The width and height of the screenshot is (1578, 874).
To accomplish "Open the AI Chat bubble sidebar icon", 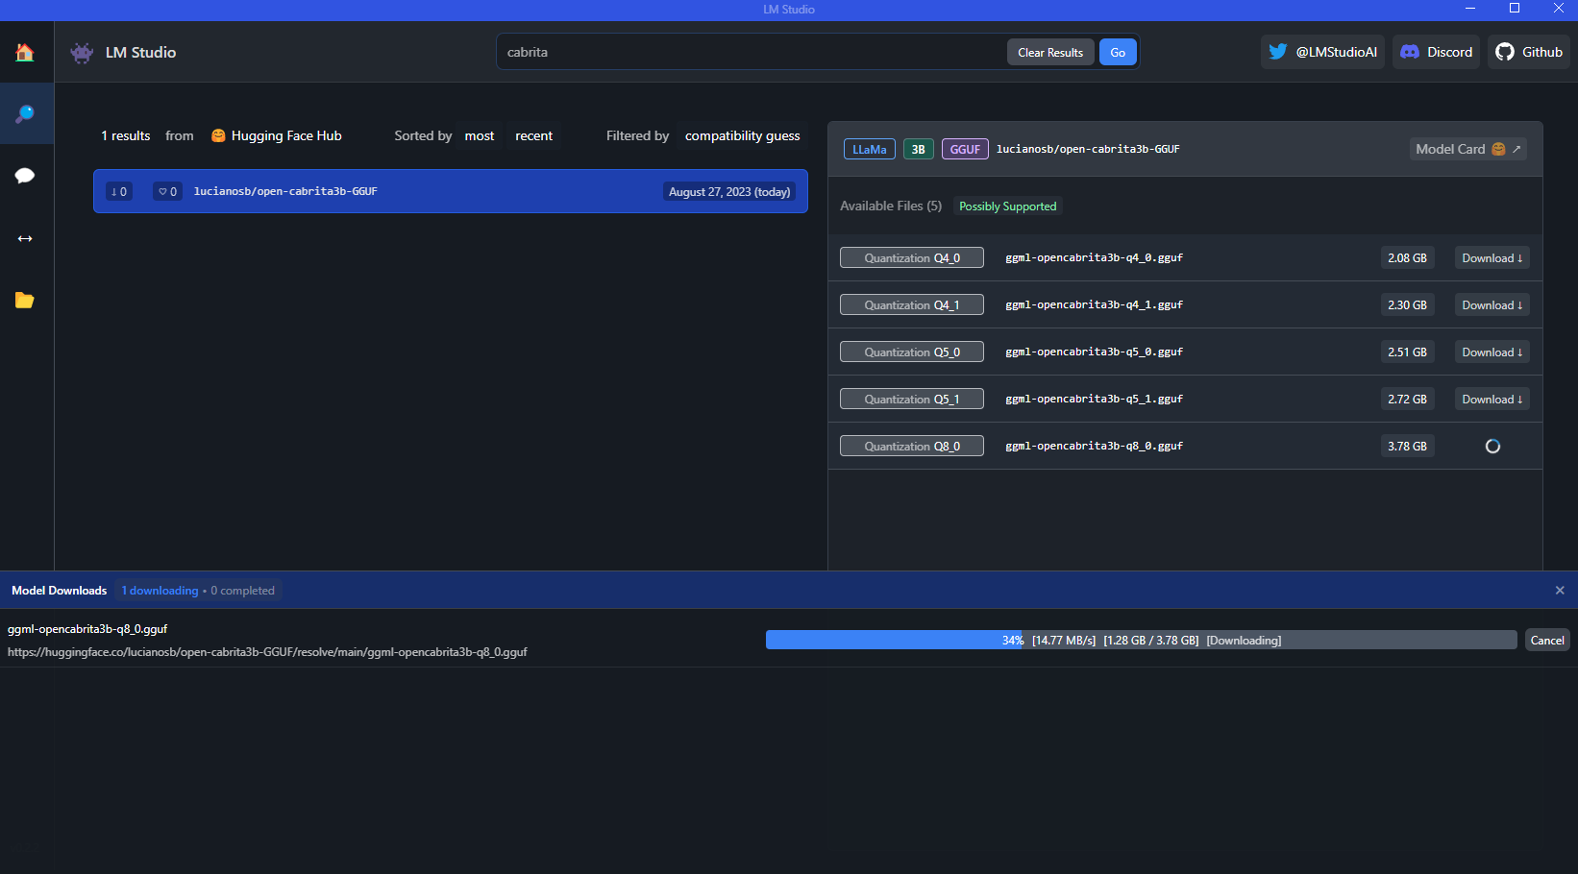I will 25,176.
